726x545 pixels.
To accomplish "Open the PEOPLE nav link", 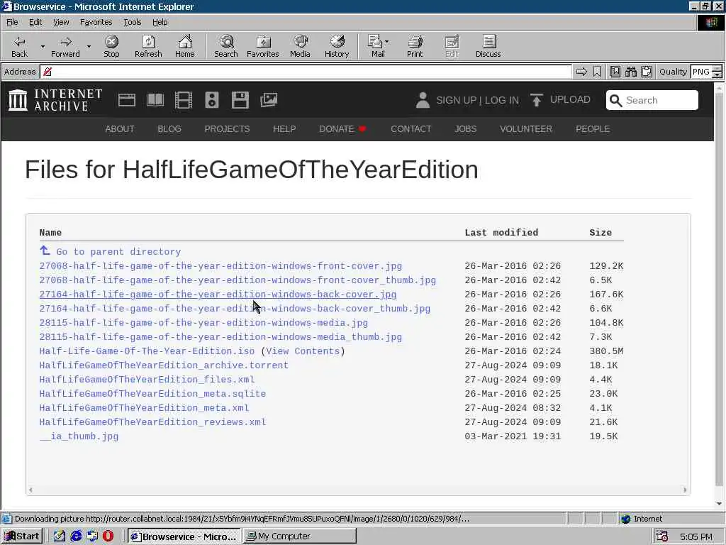I will point(593,129).
